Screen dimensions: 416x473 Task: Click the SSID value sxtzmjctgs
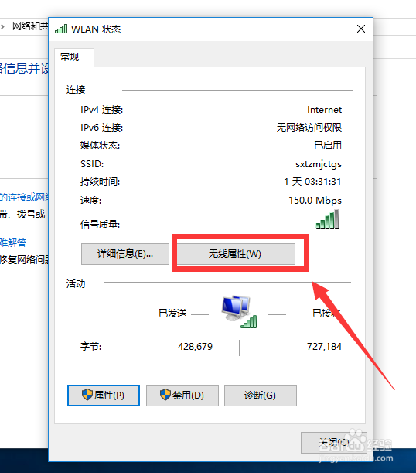[x=319, y=164]
